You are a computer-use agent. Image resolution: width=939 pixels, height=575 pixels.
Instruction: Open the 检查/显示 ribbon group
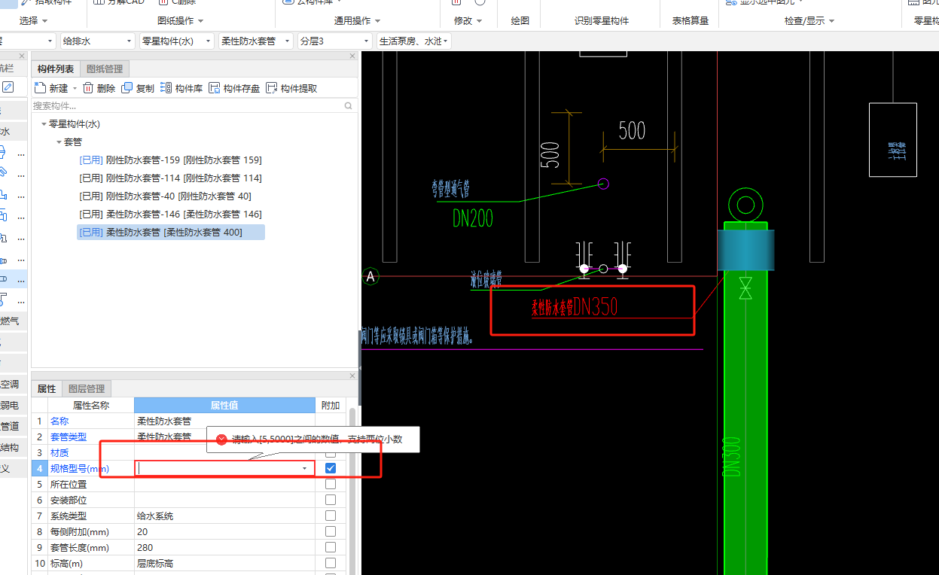pyautogui.click(x=809, y=20)
